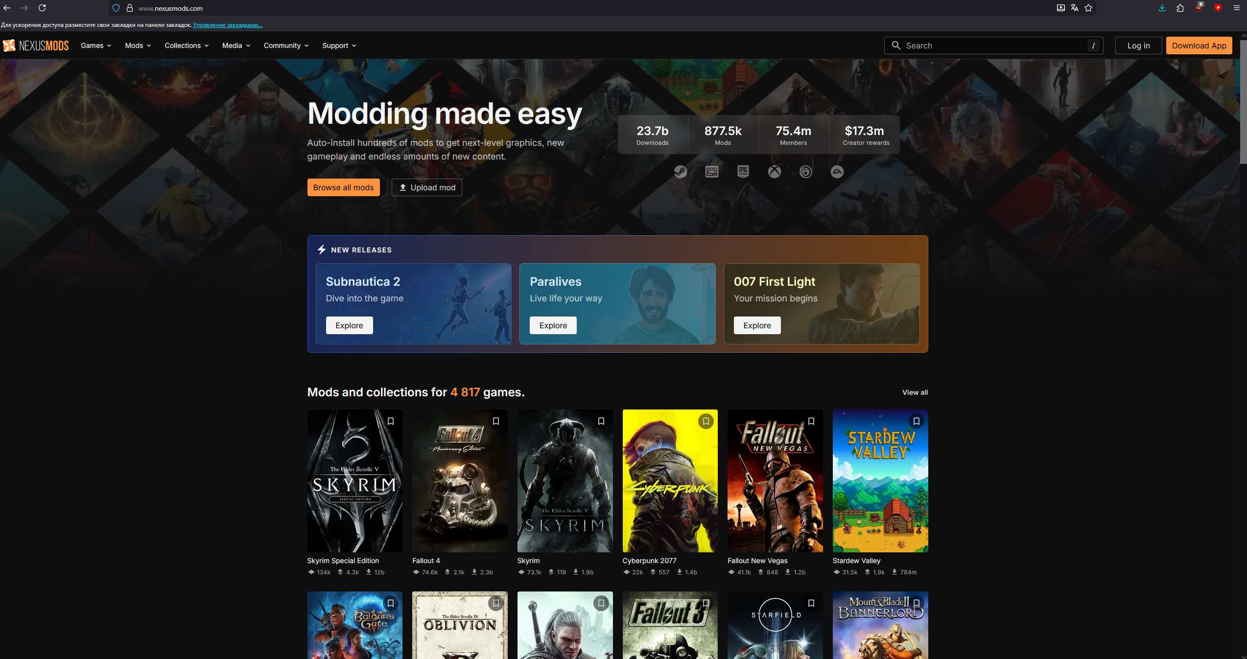Explore the Subnautica 2 new release
Viewport: 1247px width, 659px height.
349,325
